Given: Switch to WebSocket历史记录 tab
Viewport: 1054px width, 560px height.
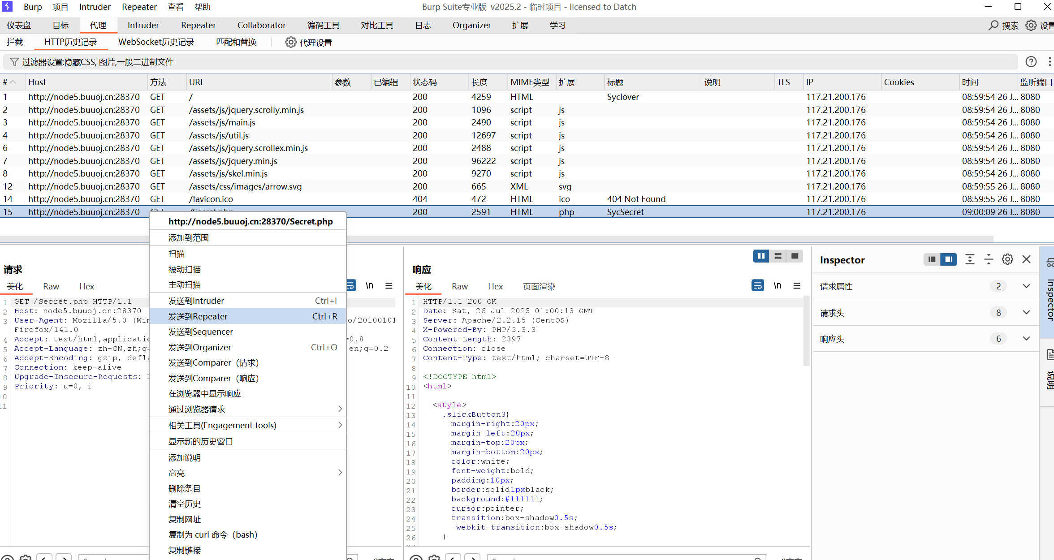Looking at the screenshot, I should tap(156, 42).
